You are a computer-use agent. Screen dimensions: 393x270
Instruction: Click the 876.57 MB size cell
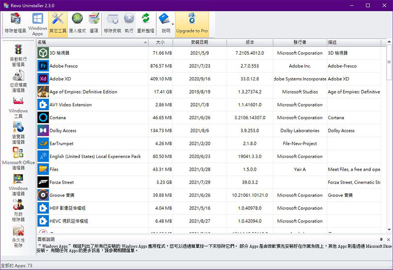pos(161,66)
